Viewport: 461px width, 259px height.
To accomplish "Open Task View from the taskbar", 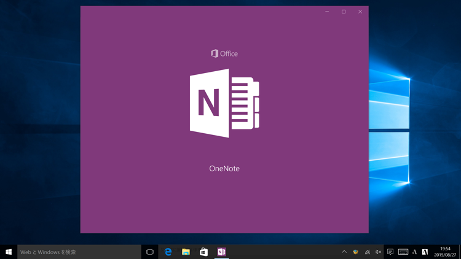I will 149,252.
